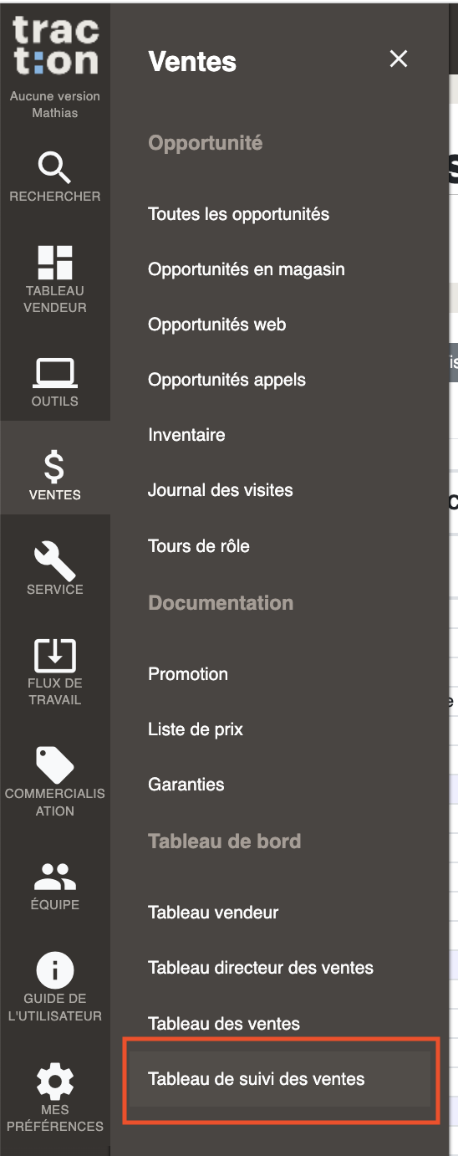458x1156 pixels.
Task: Open Mes Préférences gear icon
Action: click(55, 1081)
